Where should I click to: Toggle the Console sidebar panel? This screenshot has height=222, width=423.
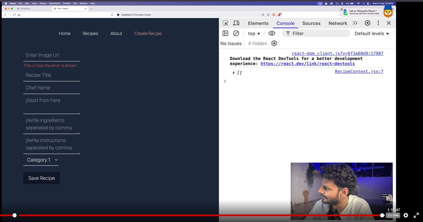[x=225, y=33]
